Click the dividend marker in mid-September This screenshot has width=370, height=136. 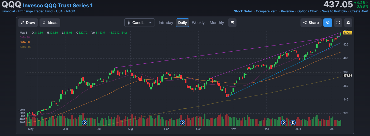(182, 122)
